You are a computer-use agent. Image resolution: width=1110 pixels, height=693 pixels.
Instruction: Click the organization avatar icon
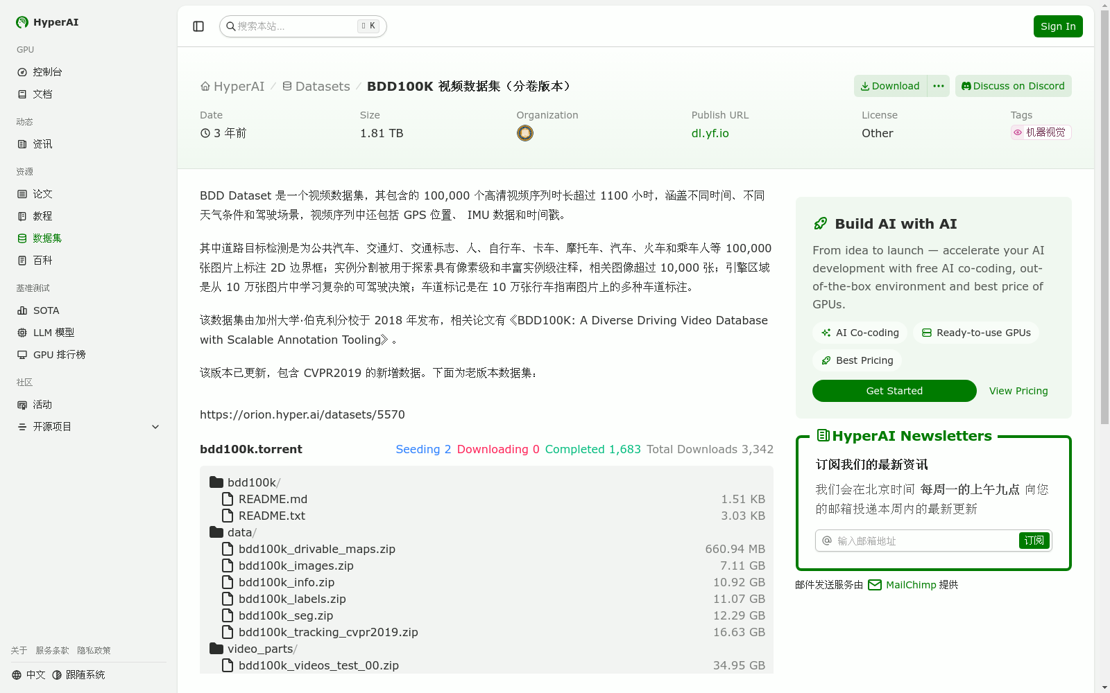pos(525,133)
